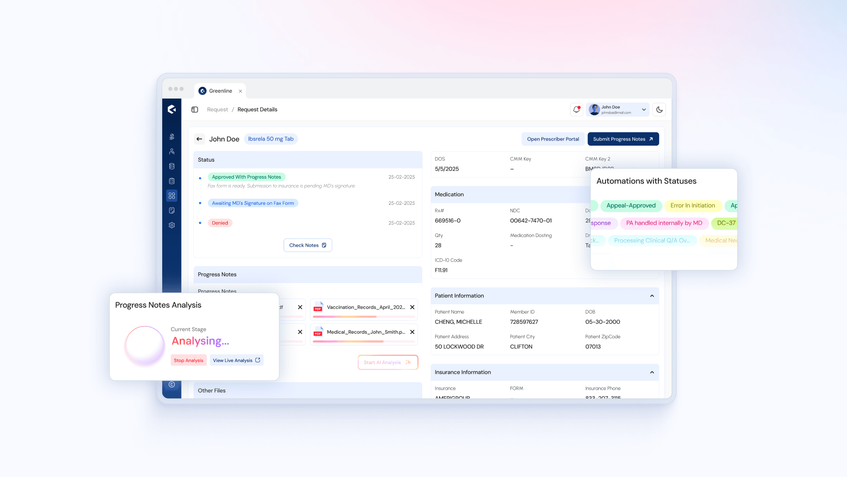Click the copyright circle icon at the sidebar bottom

coord(172,384)
